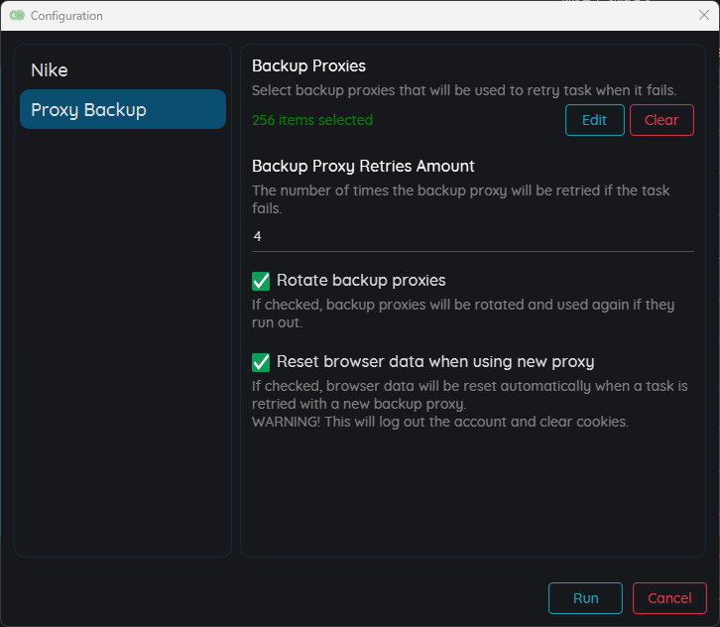Click the "Backup Proxies" heading

[x=308, y=66]
